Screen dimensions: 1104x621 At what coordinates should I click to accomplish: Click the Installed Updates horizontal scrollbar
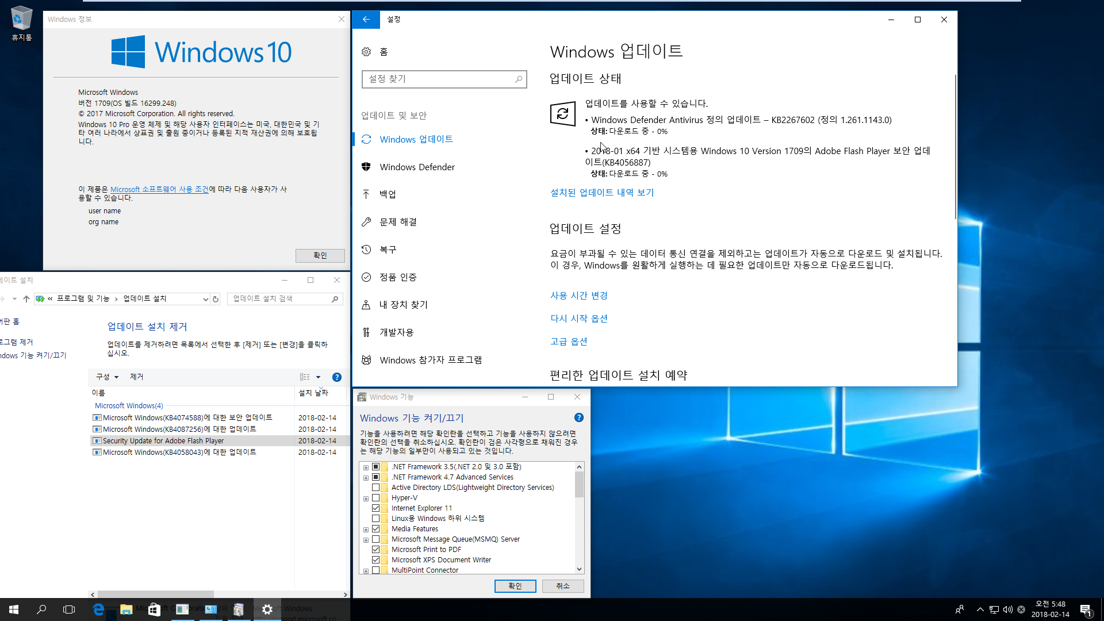156,595
